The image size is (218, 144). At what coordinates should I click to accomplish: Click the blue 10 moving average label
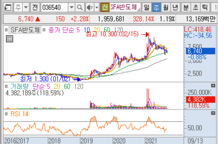(x=87, y=30)
